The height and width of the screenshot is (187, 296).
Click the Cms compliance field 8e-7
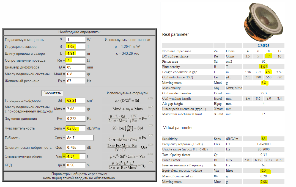pyautogui.click(x=80, y=138)
